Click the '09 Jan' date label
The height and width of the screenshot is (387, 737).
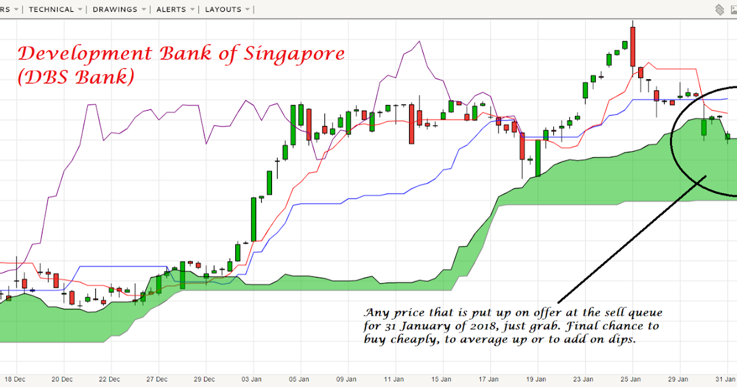347,379
